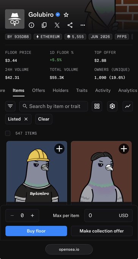Switch to the Activity tab
138x259 pixels.
(103, 91)
